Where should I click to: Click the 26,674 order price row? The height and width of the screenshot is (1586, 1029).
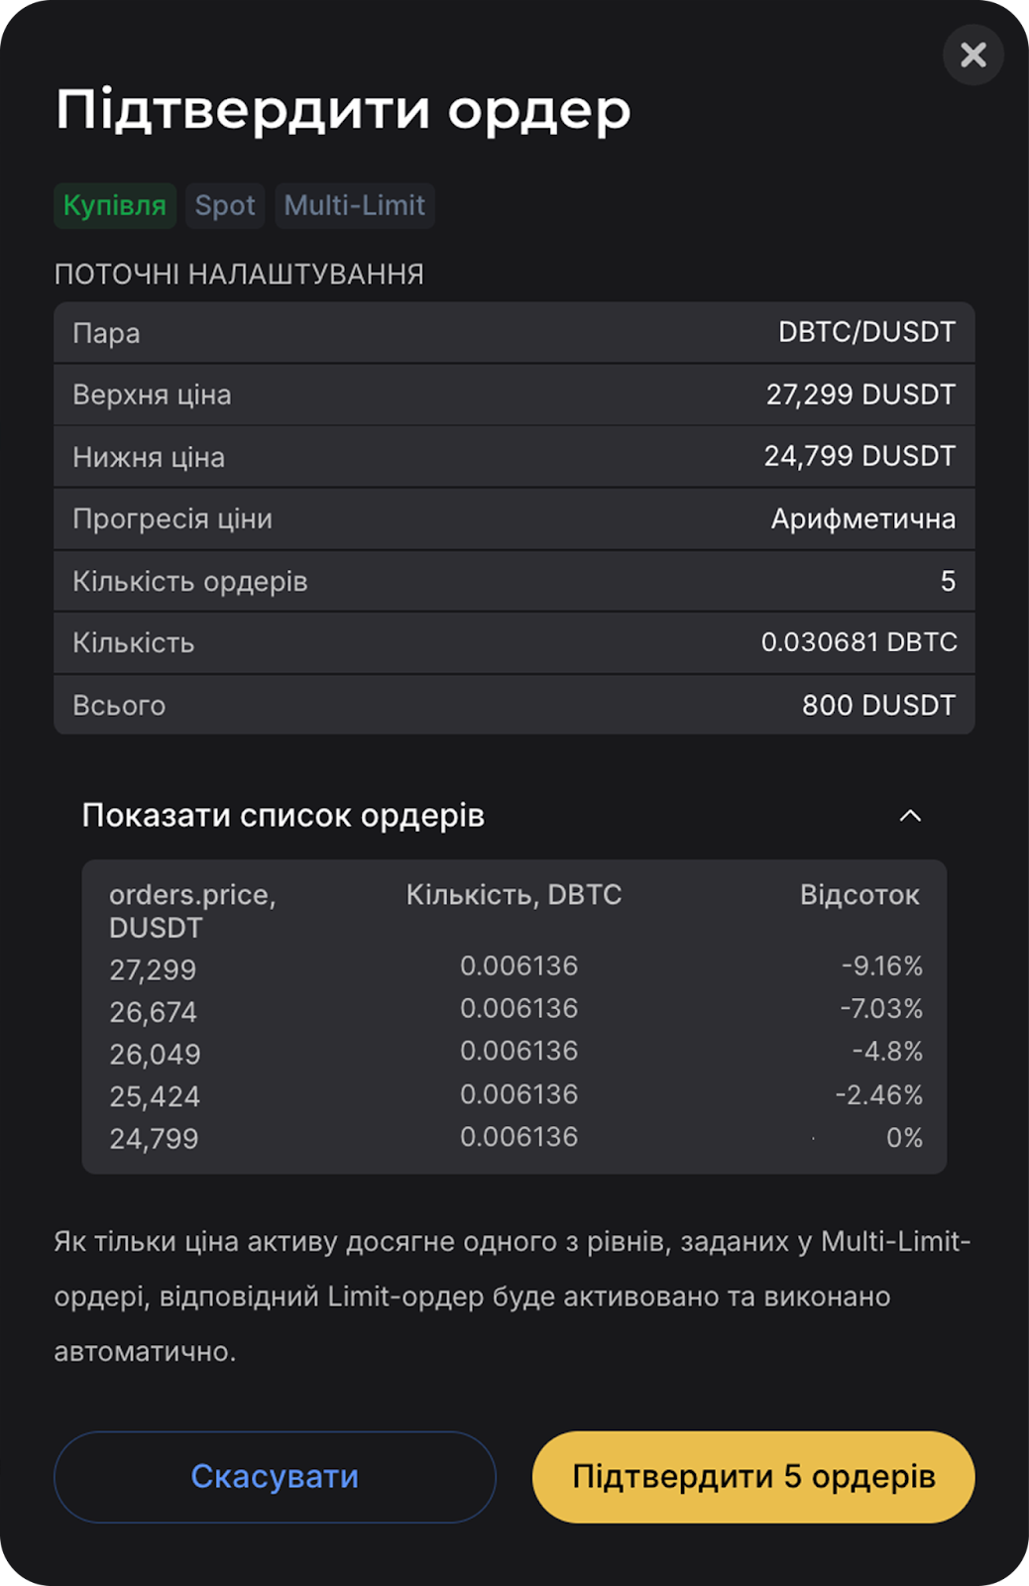pos(153,1012)
